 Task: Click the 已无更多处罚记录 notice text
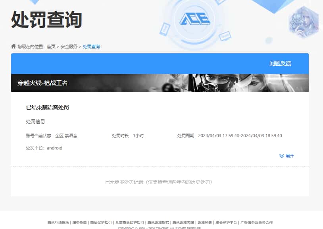pyautogui.click(x=159, y=182)
